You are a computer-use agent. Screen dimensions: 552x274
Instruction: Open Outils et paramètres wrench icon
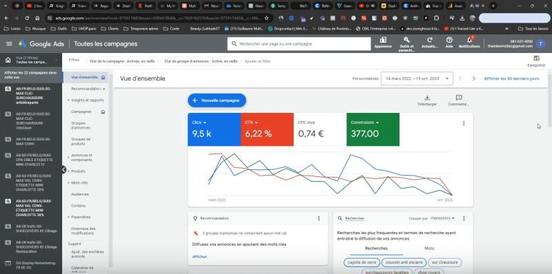click(x=406, y=40)
